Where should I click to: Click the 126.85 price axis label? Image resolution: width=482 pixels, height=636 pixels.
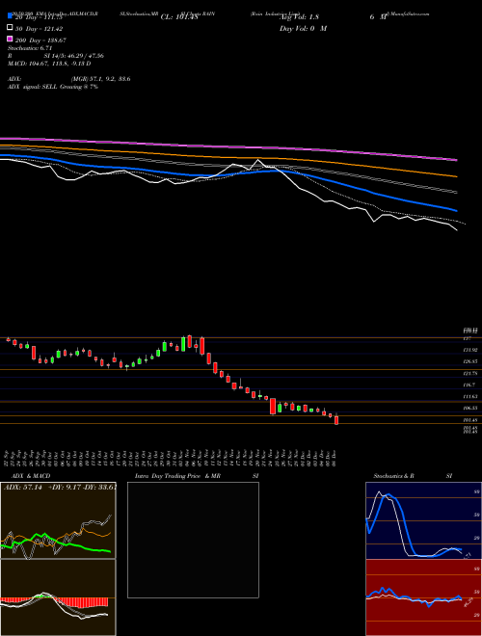[470, 361]
